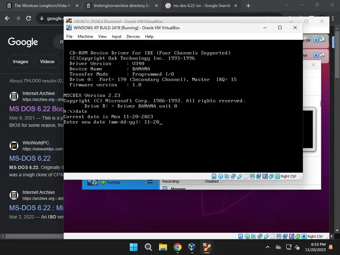Image resolution: width=340 pixels, height=255 pixels.
Task: Open the Machine menu in VirtualBox
Action: (x=85, y=37)
